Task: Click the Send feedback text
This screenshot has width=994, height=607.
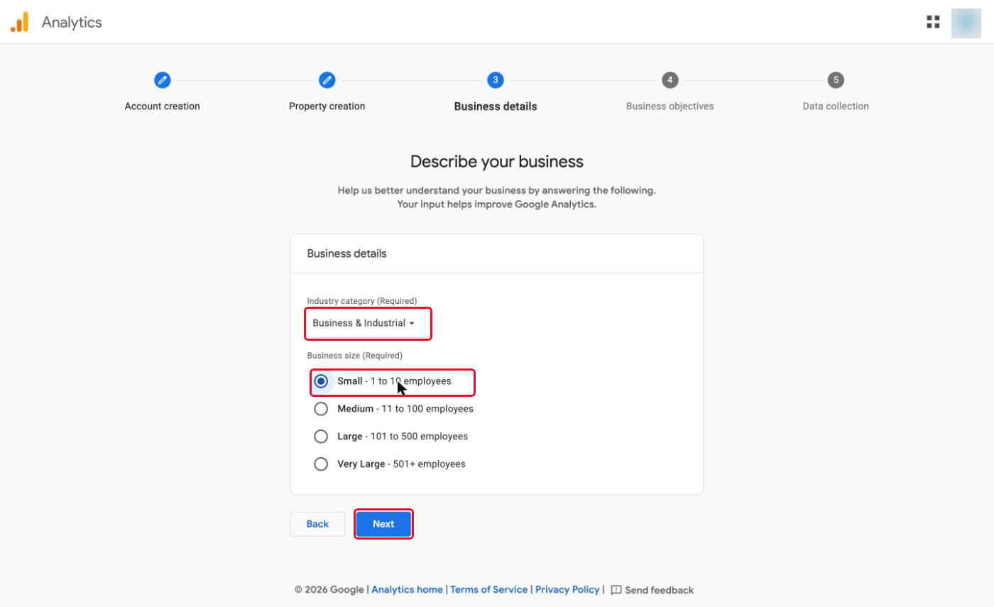Action: (659, 590)
